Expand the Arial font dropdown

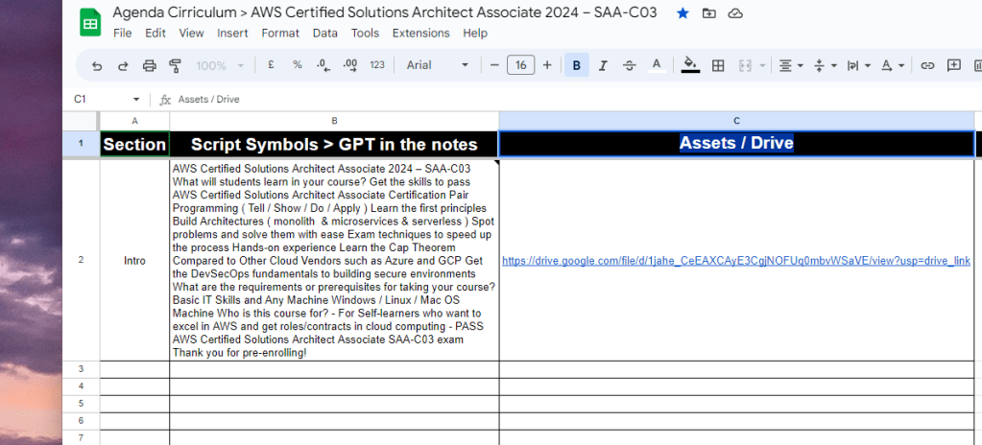[x=437, y=65]
